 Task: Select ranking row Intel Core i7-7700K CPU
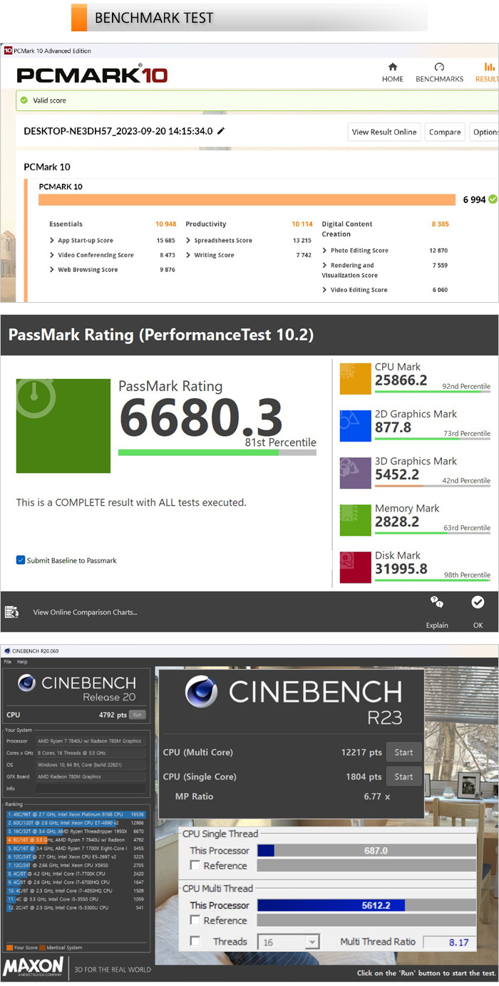click(x=76, y=873)
